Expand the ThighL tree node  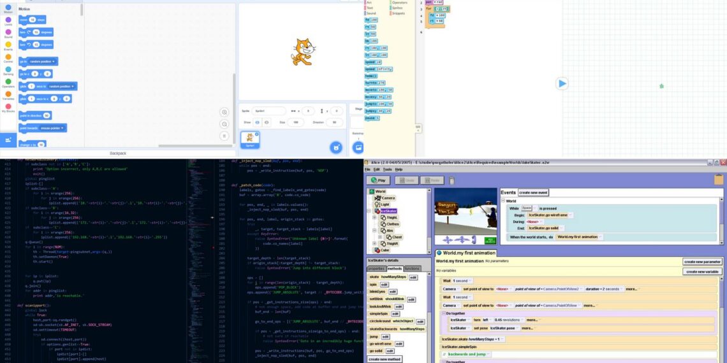pyautogui.click(x=374, y=217)
